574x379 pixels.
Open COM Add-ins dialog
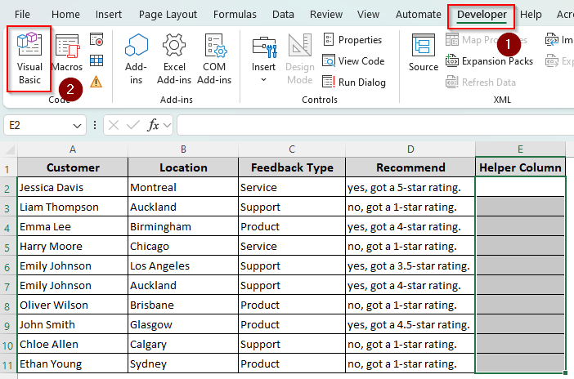point(214,59)
